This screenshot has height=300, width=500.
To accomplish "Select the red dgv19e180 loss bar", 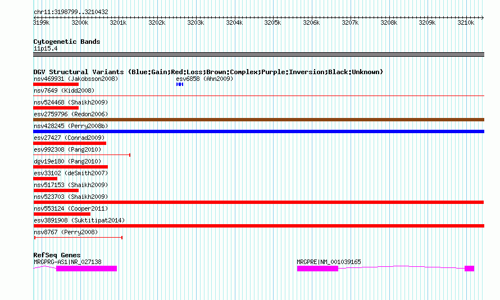I will pyautogui.click(x=70, y=167).
